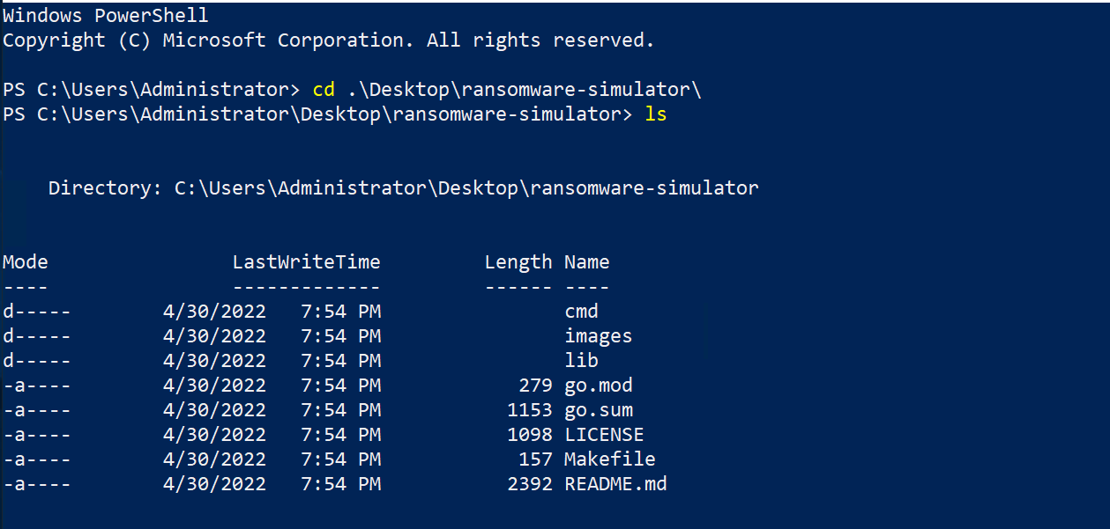Click the images directory entry
Viewport: 1110px width, 529px height.
tap(599, 336)
